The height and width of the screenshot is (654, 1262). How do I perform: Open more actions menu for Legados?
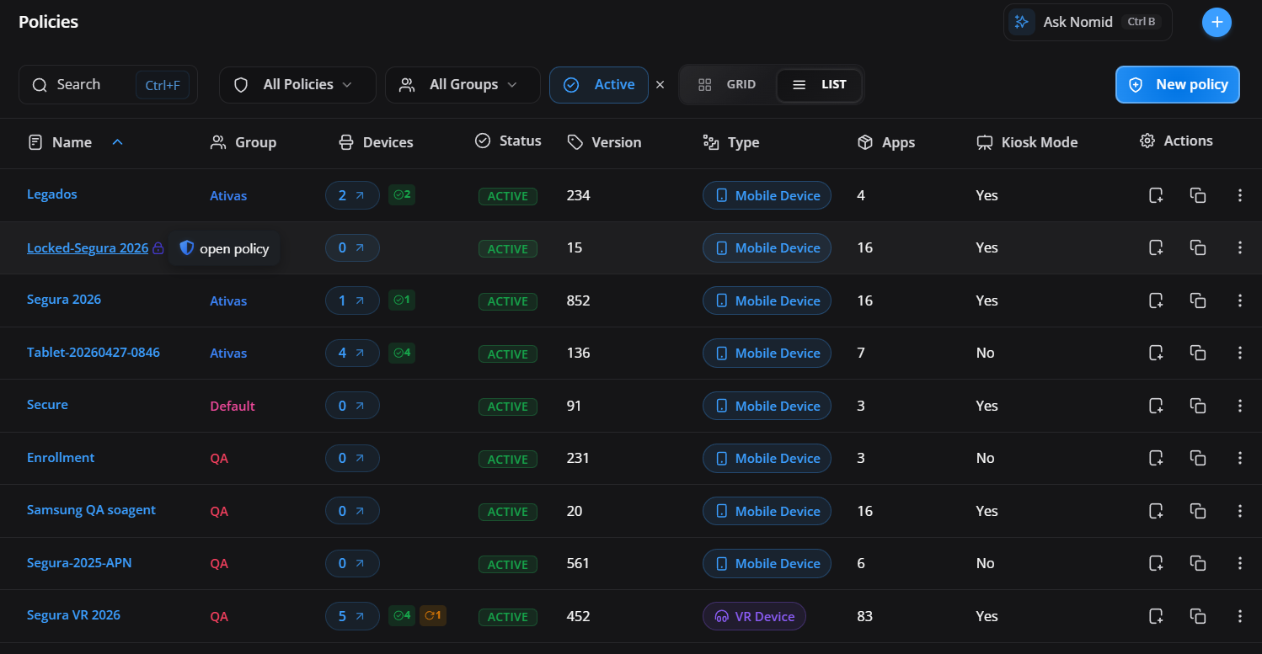coord(1239,195)
